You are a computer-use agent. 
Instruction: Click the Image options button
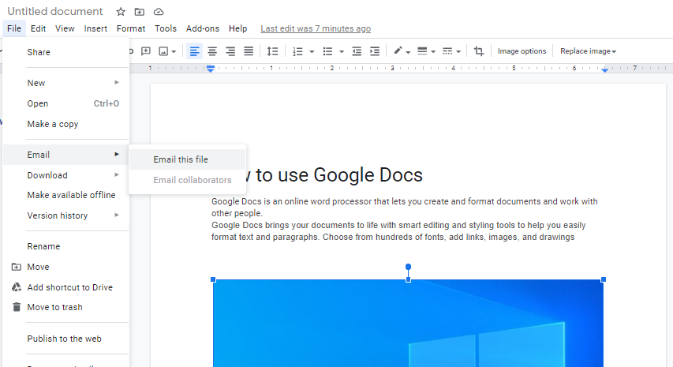(522, 51)
